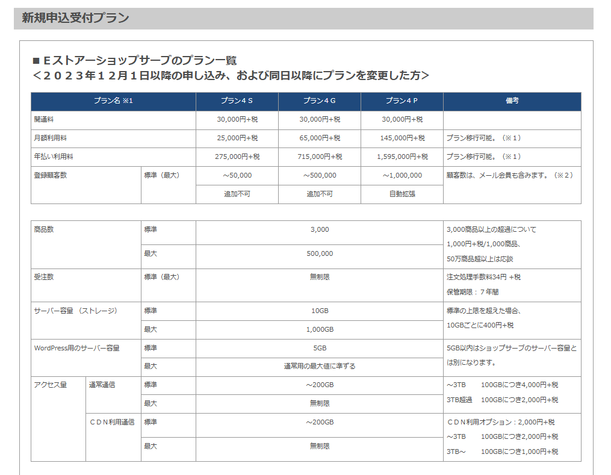Select the 通常通信 sub-row label
611x475 pixels.
102,385
